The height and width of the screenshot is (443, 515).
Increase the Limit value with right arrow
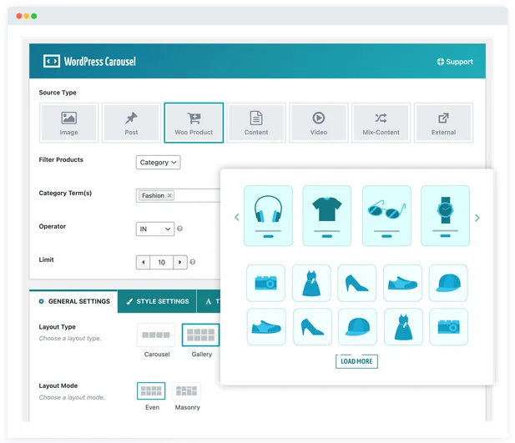pos(180,262)
